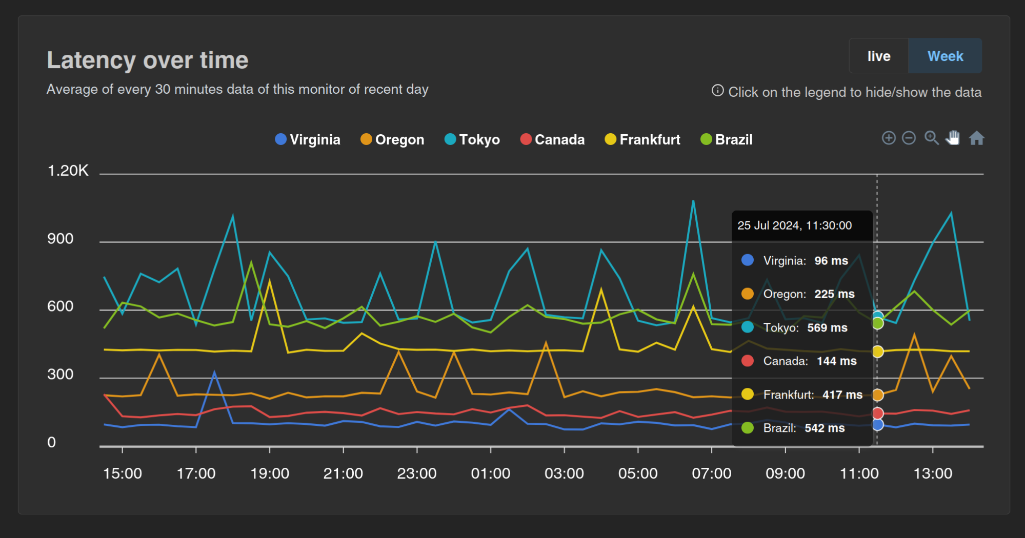Click the Virginia blue marker at 11:30
Screen dimensions: 1025x538
coord(877,425)
